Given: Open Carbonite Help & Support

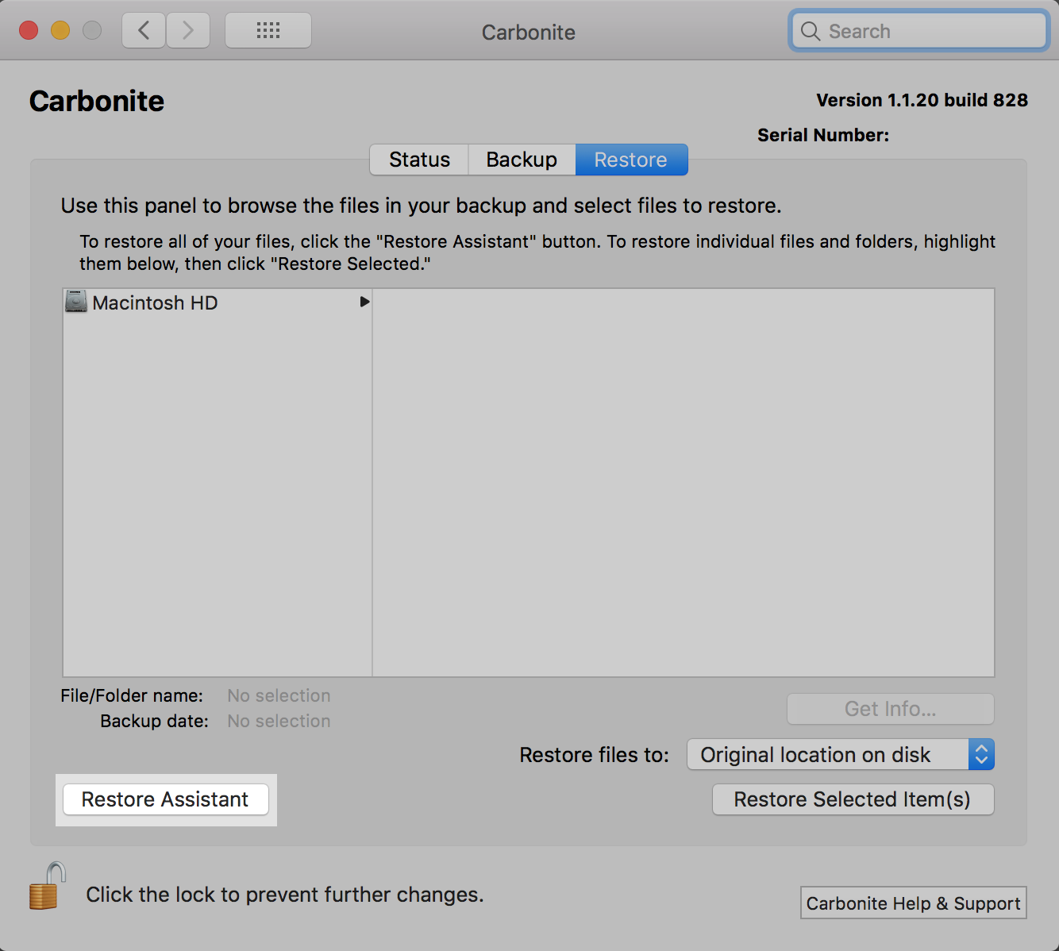Looking at the screenshot, I should coord(913,903).
